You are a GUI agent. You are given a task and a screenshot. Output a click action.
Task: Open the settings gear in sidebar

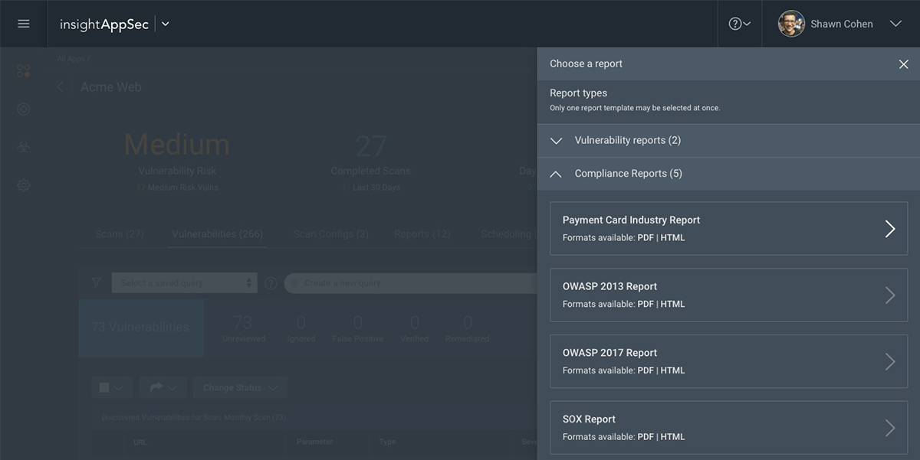point(24,185)
